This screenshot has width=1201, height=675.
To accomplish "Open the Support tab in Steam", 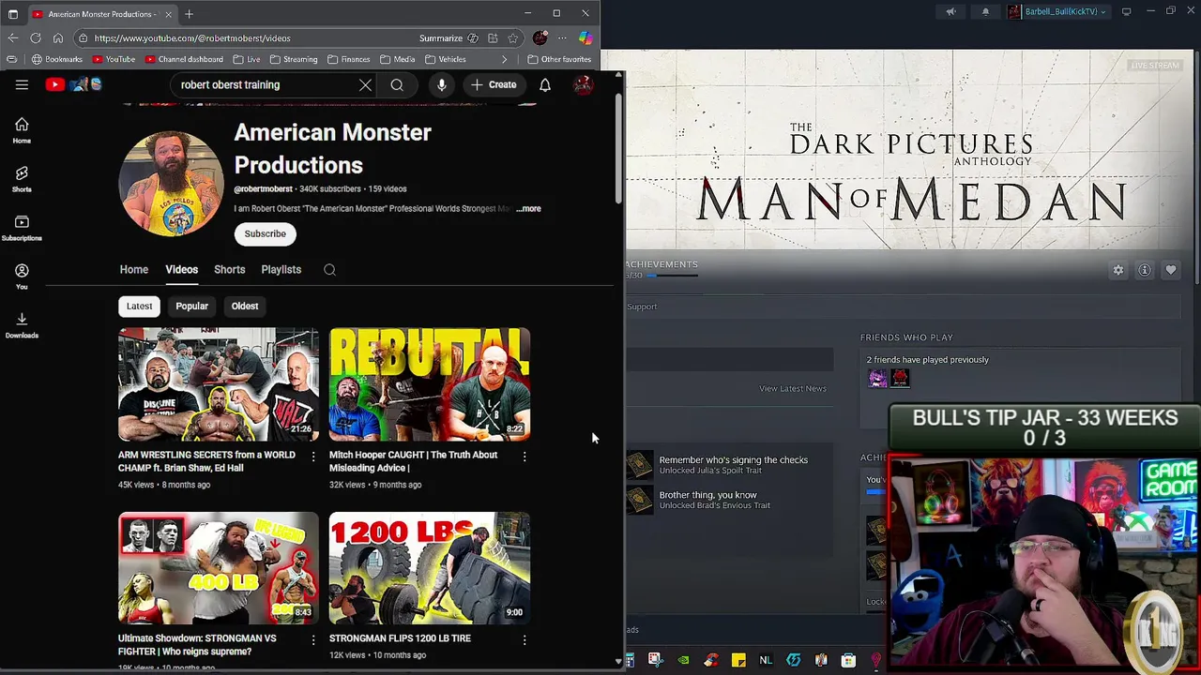I will coord(642,307).
